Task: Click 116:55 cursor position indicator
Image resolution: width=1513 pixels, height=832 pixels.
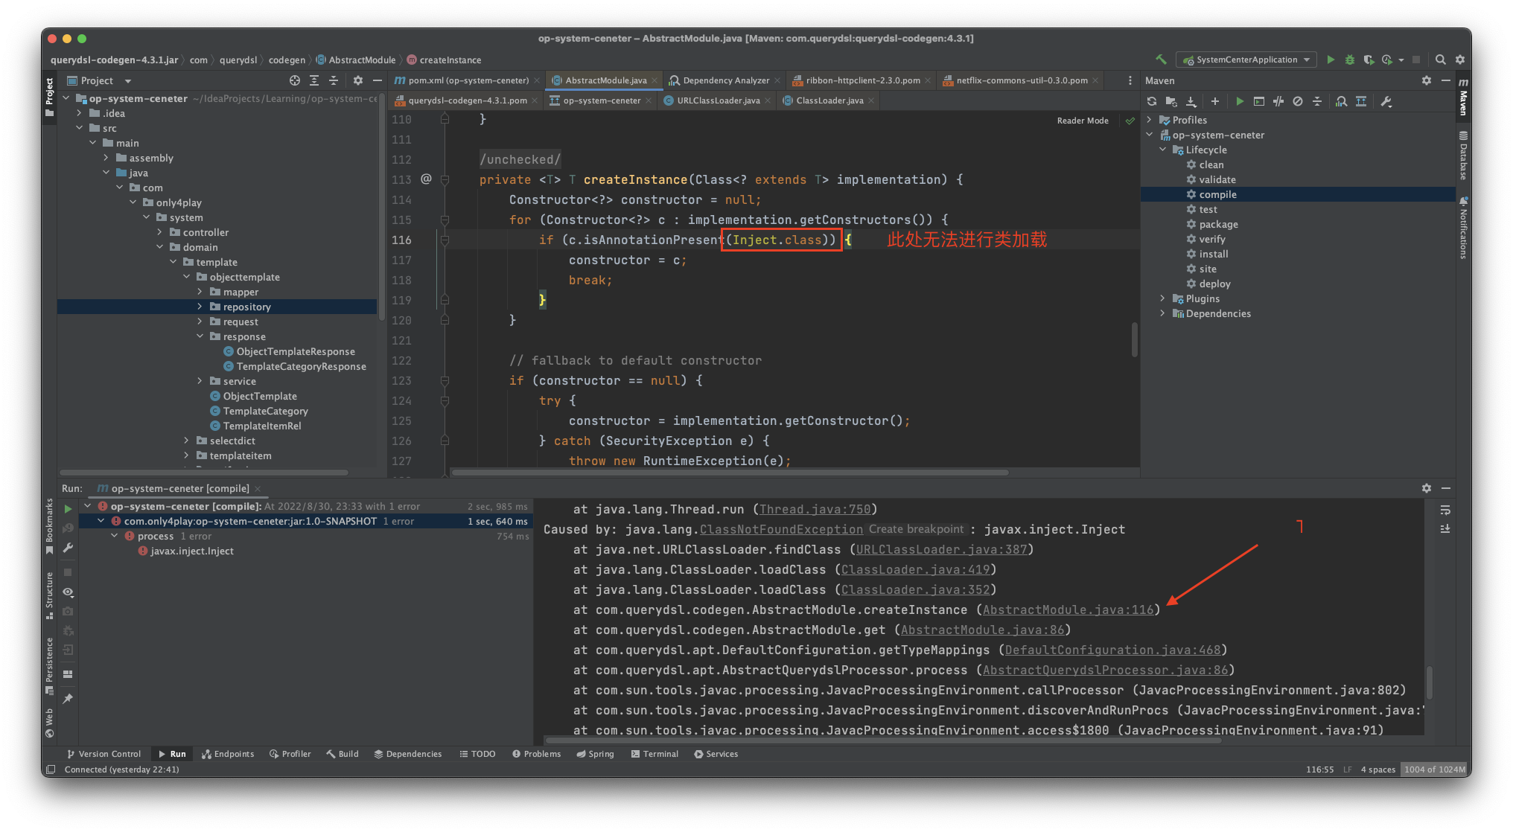Action: point(1319,769)
